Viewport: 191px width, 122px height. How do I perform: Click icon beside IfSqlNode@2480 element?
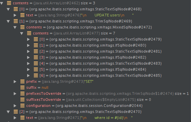click(x=36, y=45)
